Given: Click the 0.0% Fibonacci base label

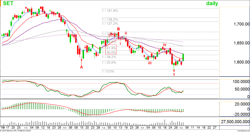Looking at the screenshot, I should coord(108,71).
